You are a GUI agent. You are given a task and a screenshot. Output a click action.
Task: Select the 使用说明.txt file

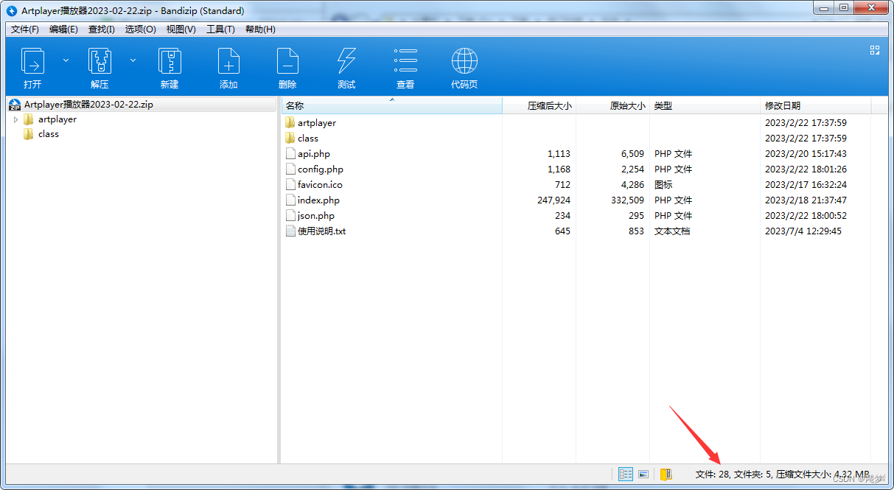tap(322, 231)
